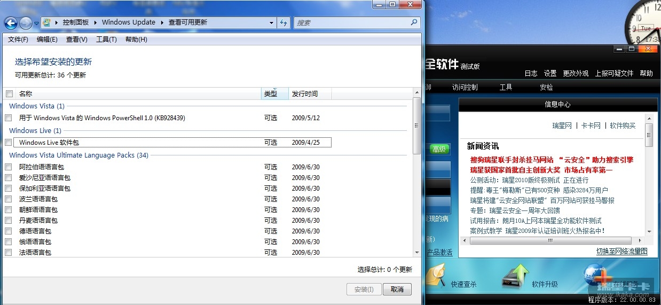The image size is (661, 305).
Task: Expand the arrow before 控制面板 breadcrumb
Action: point(57,22)
